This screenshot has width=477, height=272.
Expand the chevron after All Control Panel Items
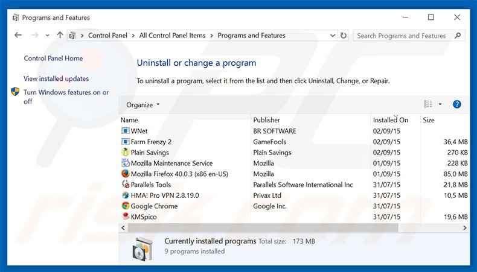(211, 36)
